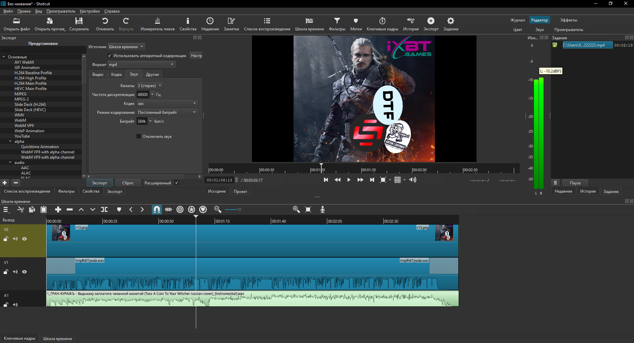634x343 pixels.
Task: Click the Расширенный button
Action: point(158,183)
